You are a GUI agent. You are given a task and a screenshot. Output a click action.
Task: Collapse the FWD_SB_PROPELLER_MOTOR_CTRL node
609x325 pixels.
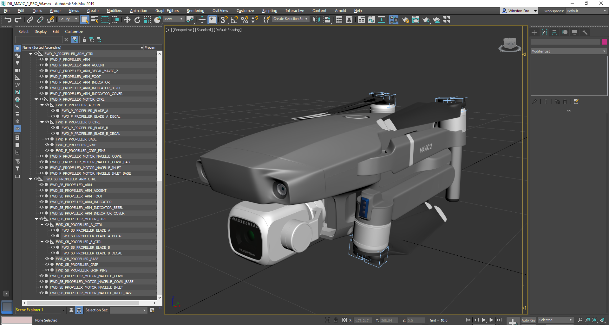[x=36, y=219]
